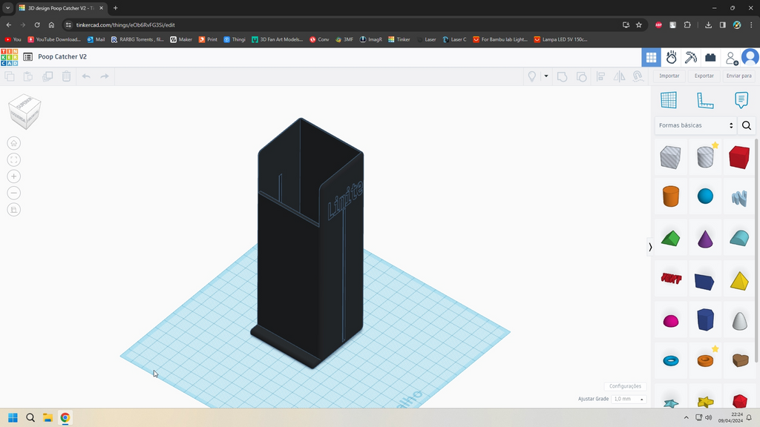This screenshot has width=760, height=427.
Task: Open the Formas básicas dropdown
Action: pyautogui.click(x=695, y=125)
